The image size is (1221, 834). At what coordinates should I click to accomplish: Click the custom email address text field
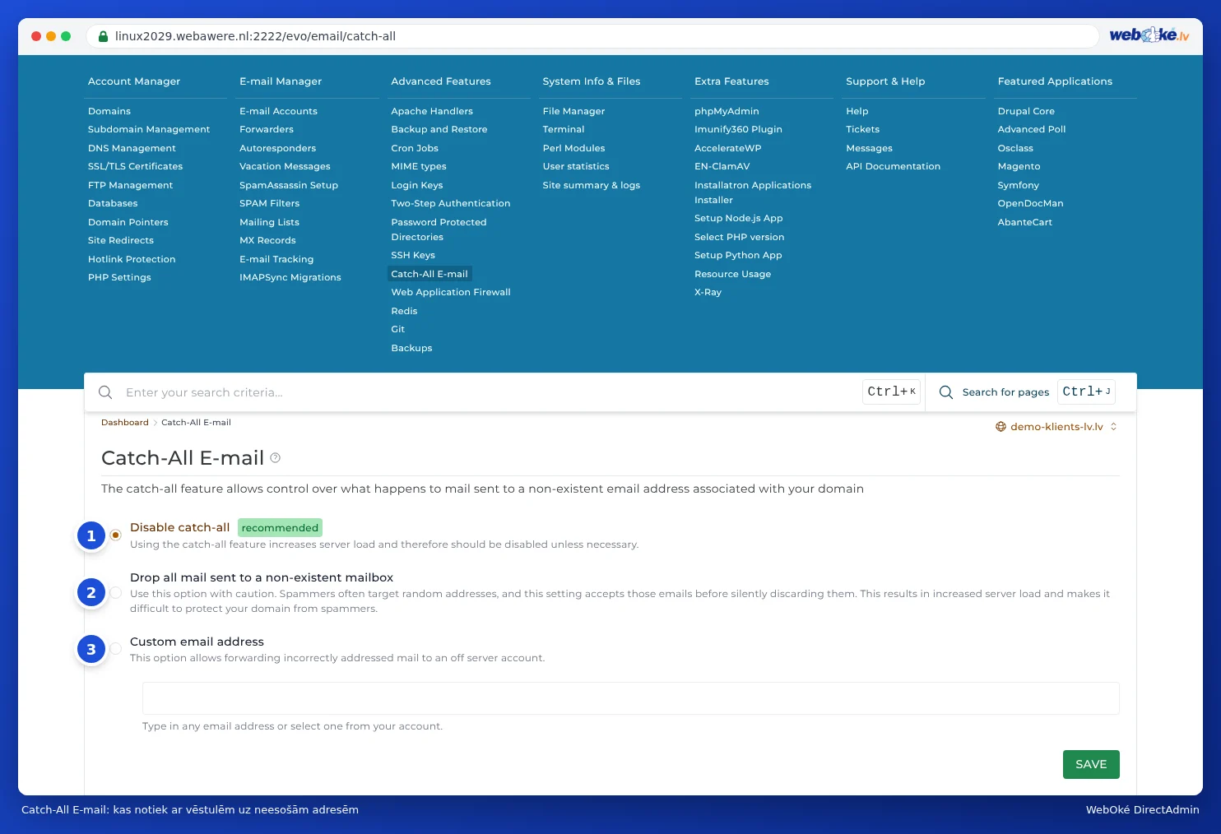click(631, 698)
